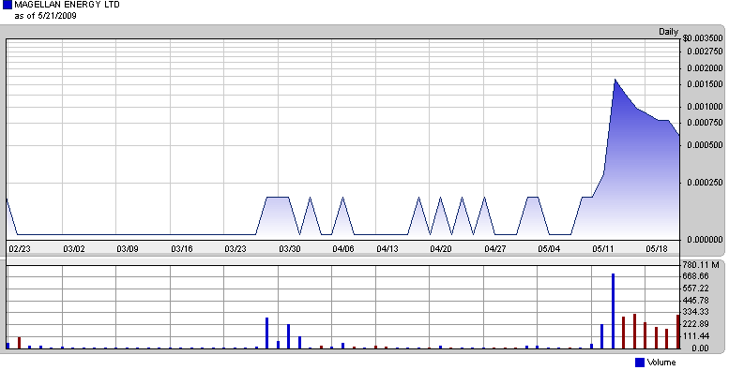Screen dimensions: 729x370
Task: Click the 780.11 M volume axis label
Action: click(701, 265)
